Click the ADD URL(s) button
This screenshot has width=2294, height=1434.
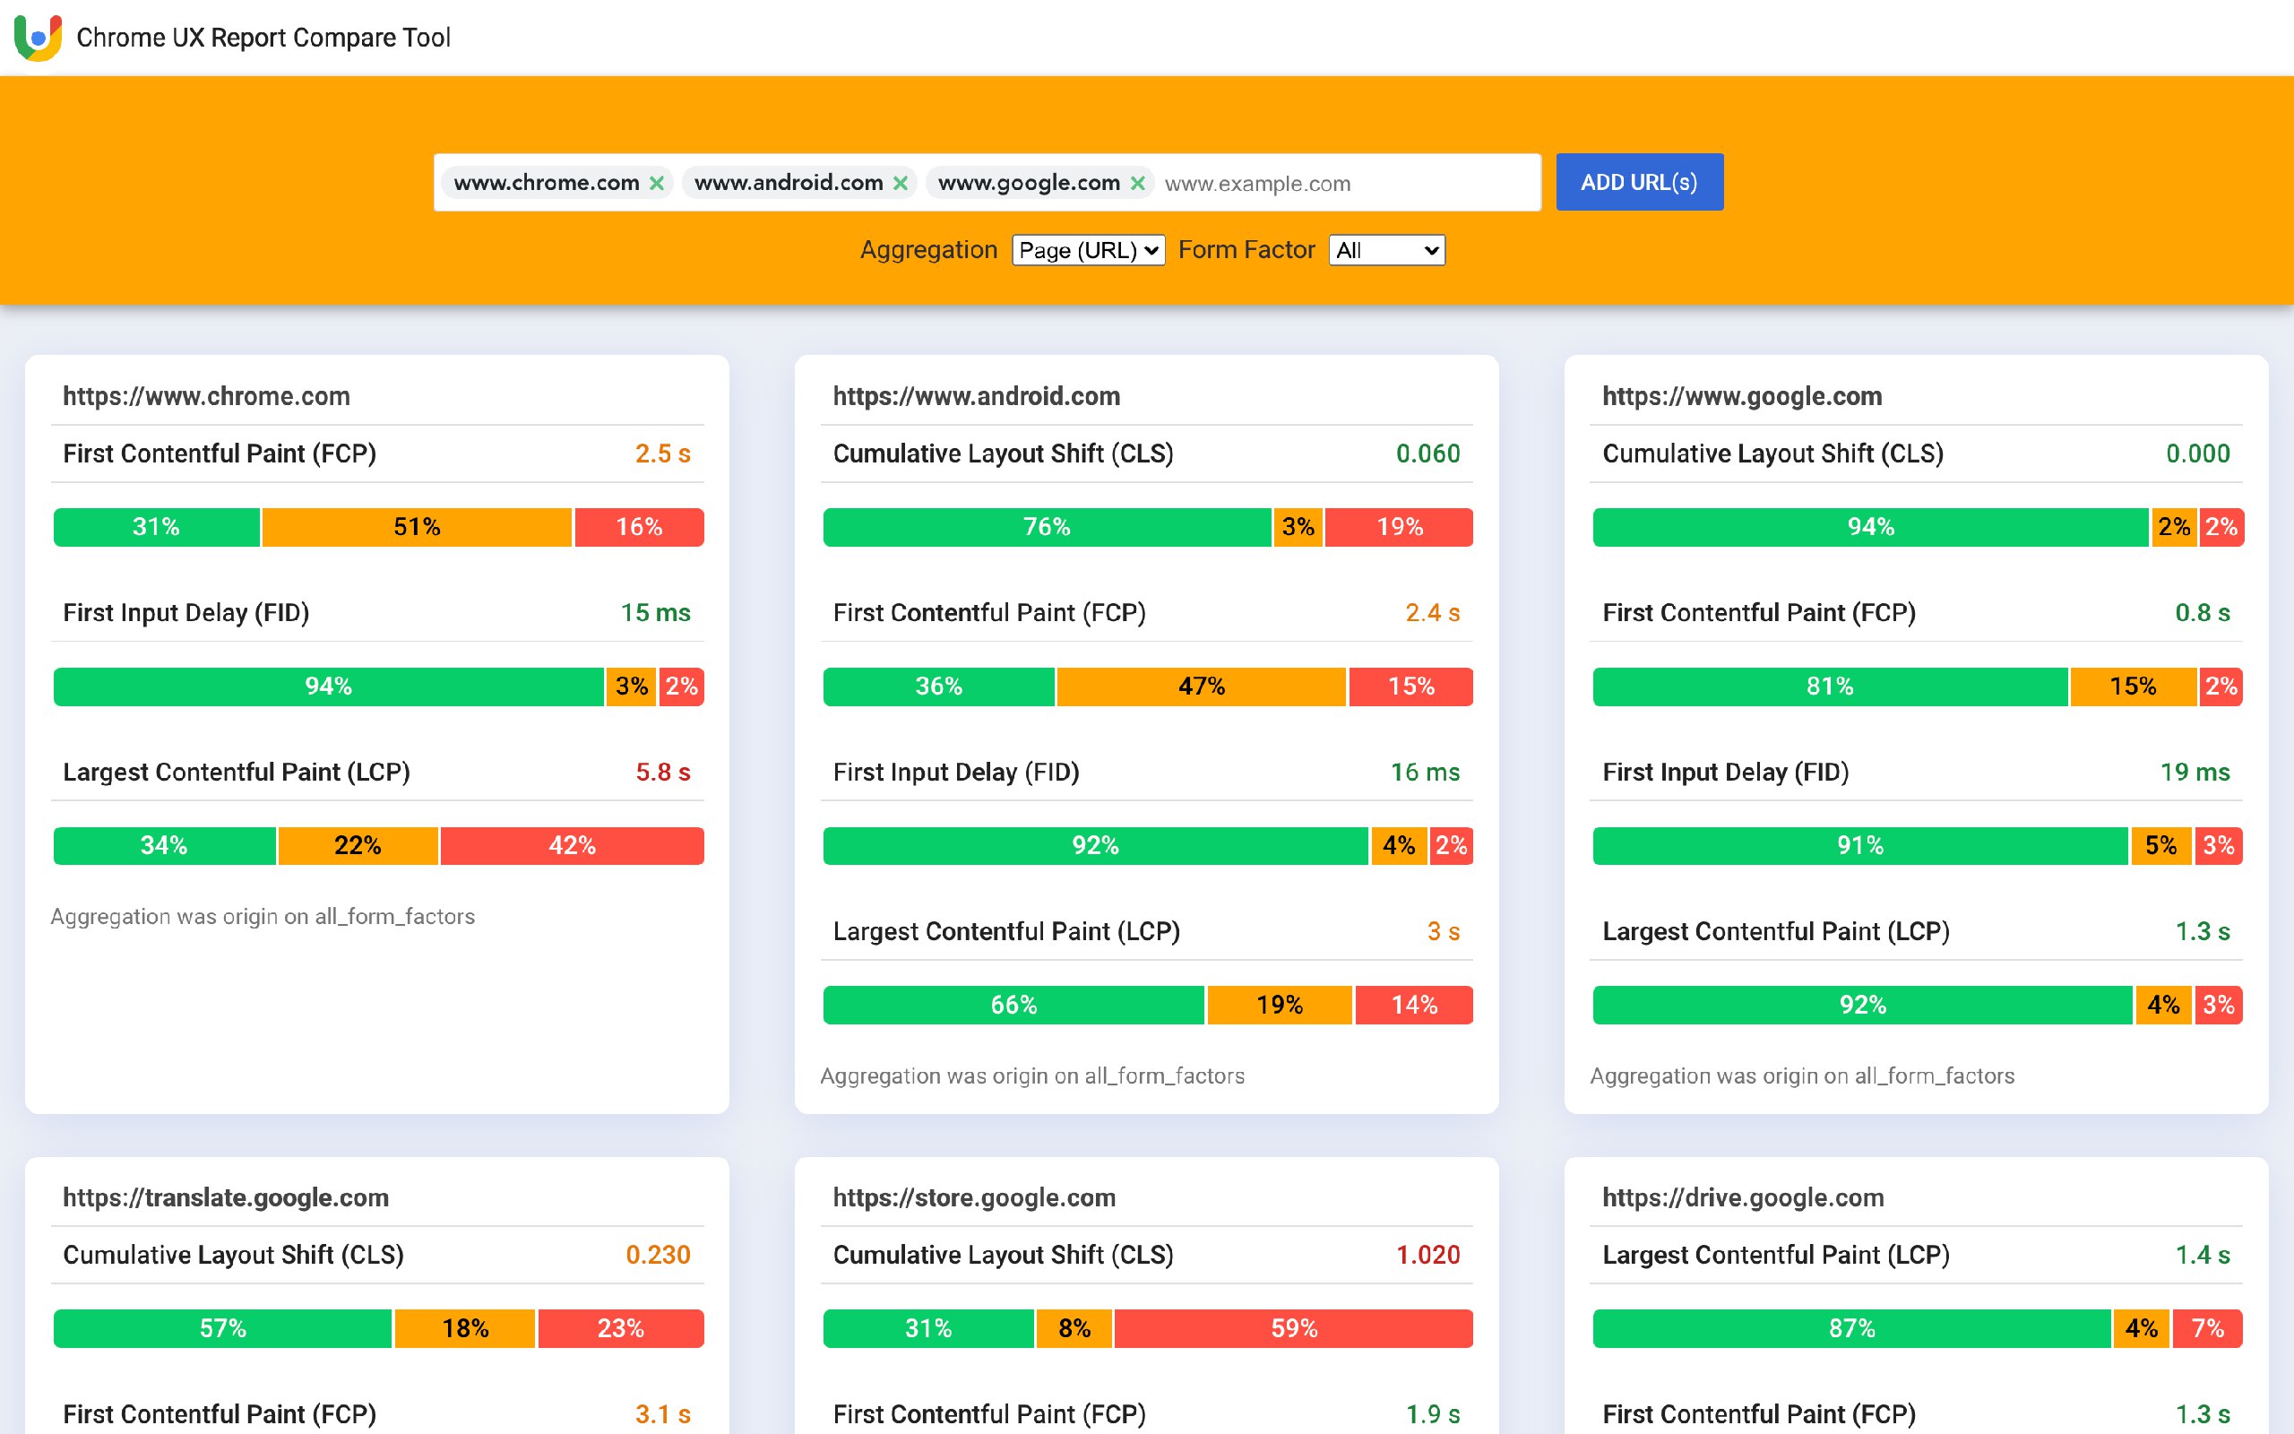pyautogui.click(x=1639, y=182)
